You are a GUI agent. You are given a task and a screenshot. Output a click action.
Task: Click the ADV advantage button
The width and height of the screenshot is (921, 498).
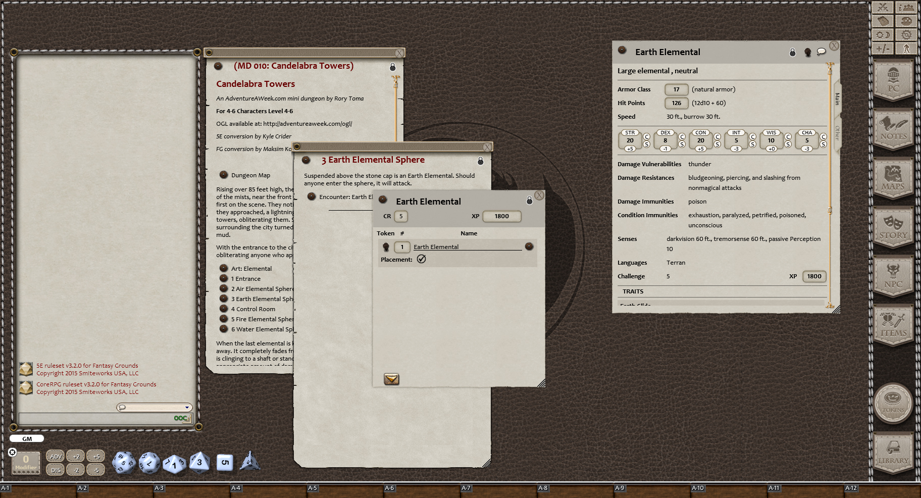pyautogui.click(x=55, y=456)
